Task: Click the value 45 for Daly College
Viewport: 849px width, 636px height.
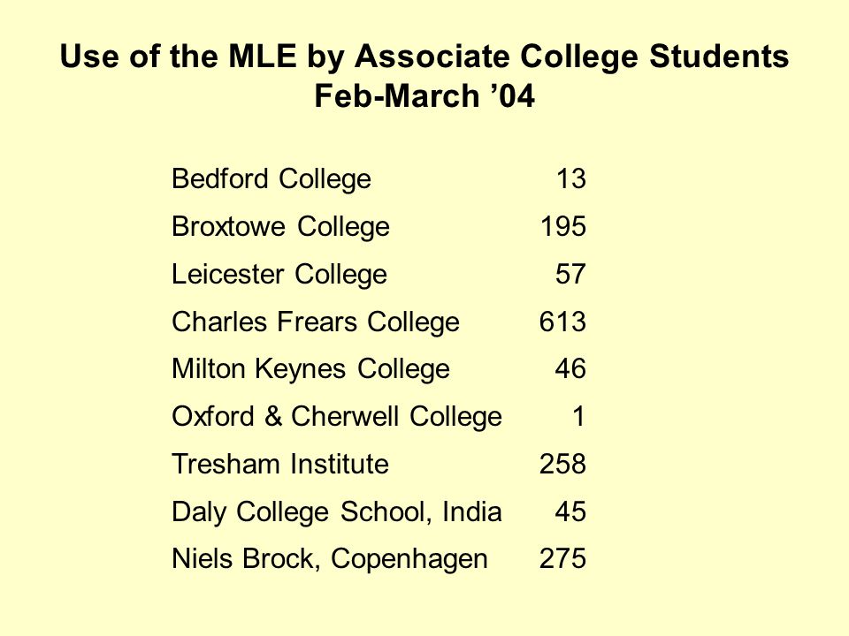Action: pos(570,511)
